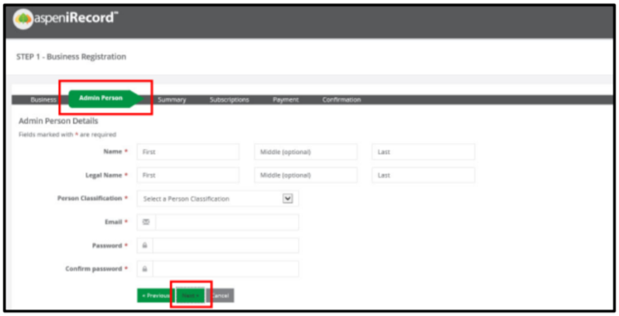
Task: Focus the Legal Name Middle (optional) field
Action: 306,175
